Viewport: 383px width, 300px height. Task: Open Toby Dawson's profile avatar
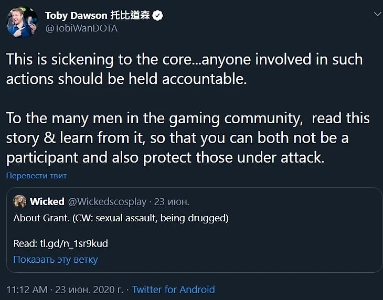pos(22,22)
